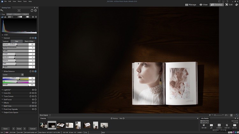Image resolution: width=239 pixels, height=134 pixels.
Task: Toggle the Color EQ on/off circle
Action: pyautogui.click(x=35, y=93)
